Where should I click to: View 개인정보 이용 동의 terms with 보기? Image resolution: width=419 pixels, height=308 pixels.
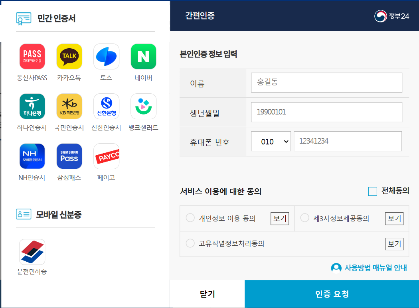(280, 219)
